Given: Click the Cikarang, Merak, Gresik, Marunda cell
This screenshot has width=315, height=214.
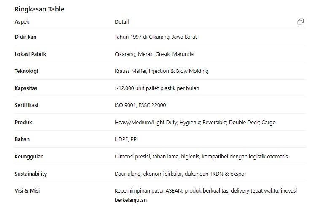Looking at the screenshot, I should tap(154, 54).
